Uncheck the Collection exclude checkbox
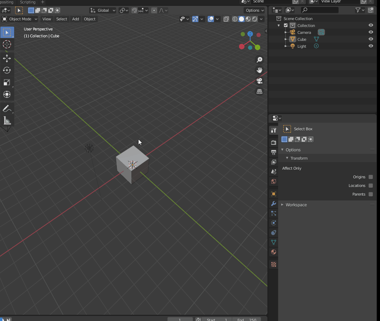Image resolution: width=380 pixels, height=321 pixels. 286,26
